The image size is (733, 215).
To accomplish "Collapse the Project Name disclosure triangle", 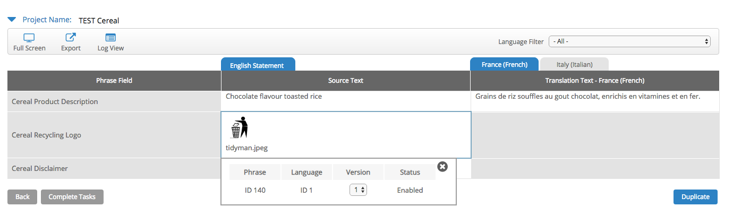I will [12, 20].
